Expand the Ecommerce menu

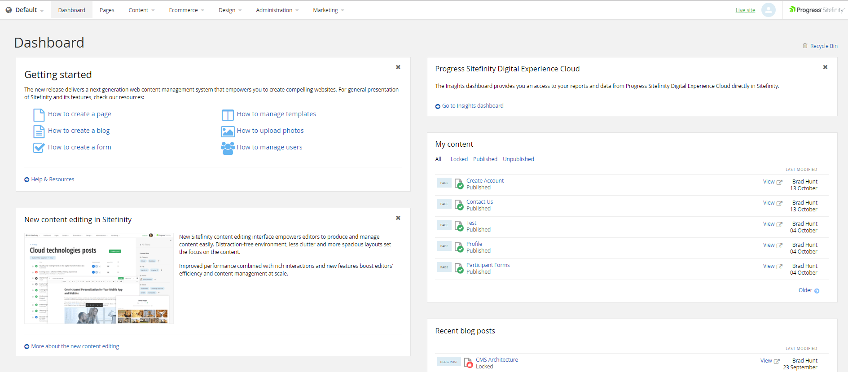pyautogui.click(x=186, y=10)
